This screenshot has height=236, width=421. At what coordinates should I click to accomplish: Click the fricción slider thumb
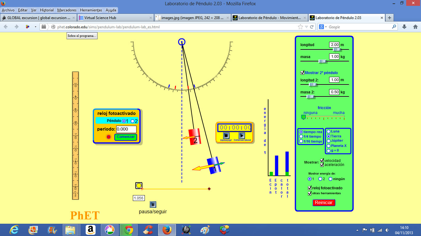[x=304, y=117]
